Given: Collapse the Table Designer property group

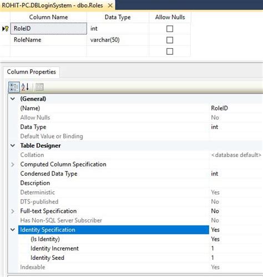Looking at the screenshot, I should [13, 145].
